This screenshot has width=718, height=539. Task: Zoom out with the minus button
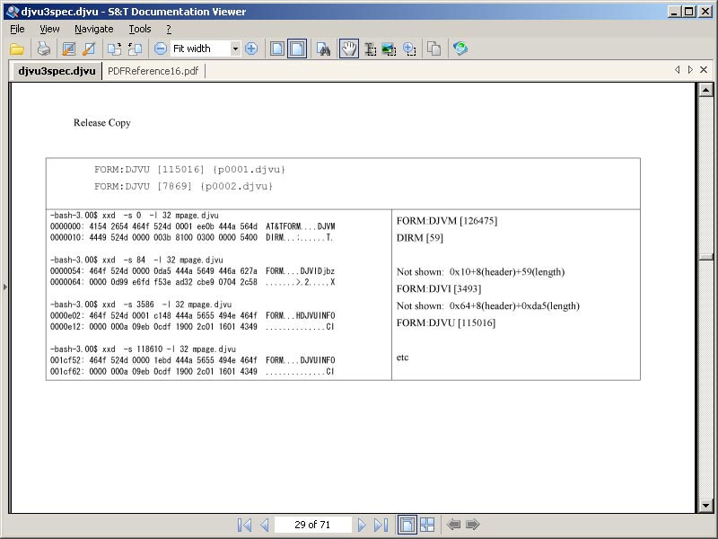point(161,49)
